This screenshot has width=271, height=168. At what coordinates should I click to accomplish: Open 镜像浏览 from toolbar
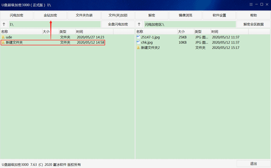click(x=186, y=15)
